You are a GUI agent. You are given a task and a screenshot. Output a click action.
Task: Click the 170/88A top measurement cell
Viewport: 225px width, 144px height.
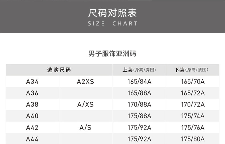(139, 105)
